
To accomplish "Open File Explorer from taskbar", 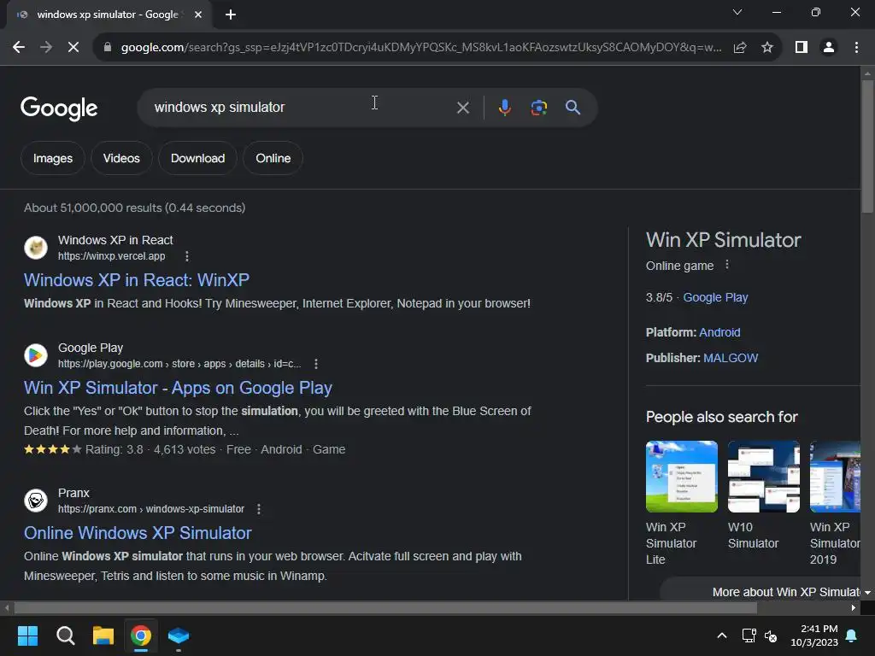I will (103, 635).
